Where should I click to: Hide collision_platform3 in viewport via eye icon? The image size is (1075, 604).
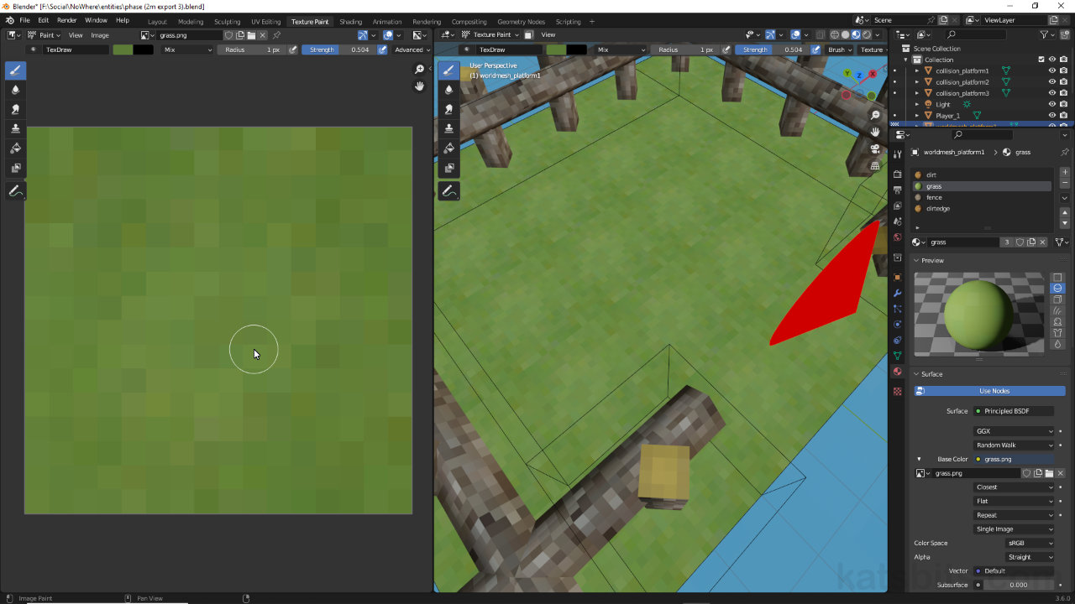pos(1051,93)
